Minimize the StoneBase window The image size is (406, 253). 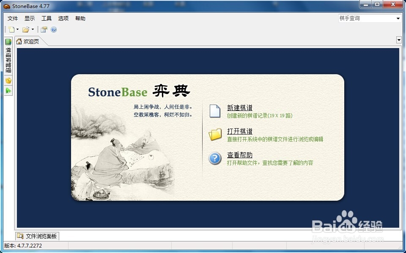[366, 4]
